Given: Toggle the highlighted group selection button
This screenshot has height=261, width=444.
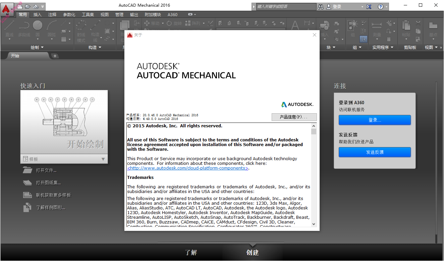Looking at the screenshot, I should [364, 39].
